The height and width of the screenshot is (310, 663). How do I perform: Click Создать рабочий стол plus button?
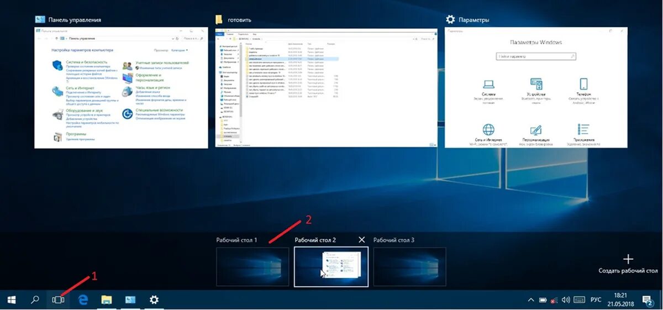(628, 259)
